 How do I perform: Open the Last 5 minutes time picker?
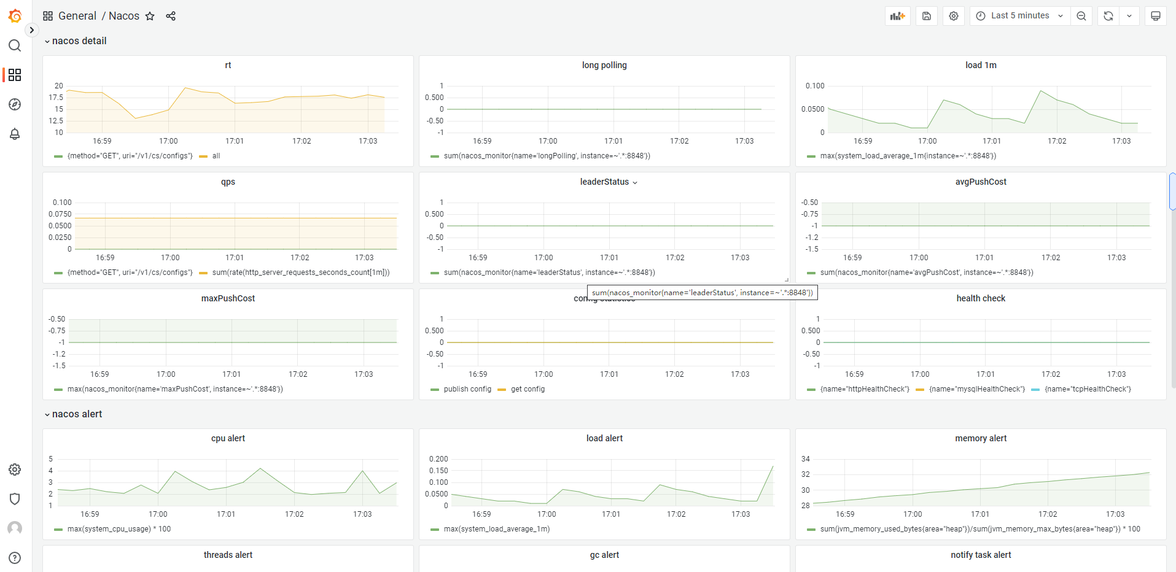click(x=1019, y=15)
